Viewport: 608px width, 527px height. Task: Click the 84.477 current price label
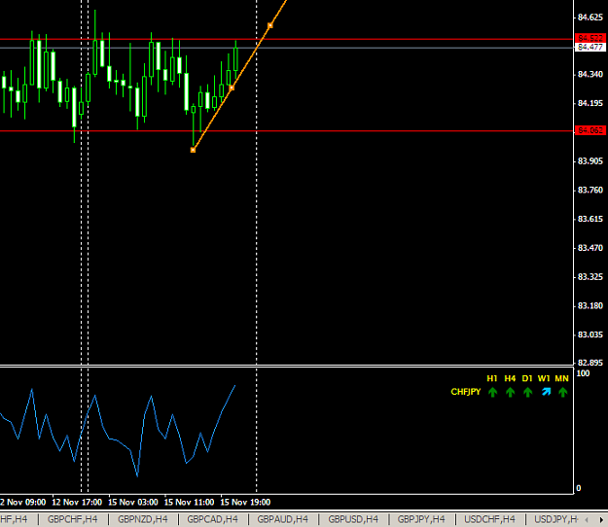point(590,47)
